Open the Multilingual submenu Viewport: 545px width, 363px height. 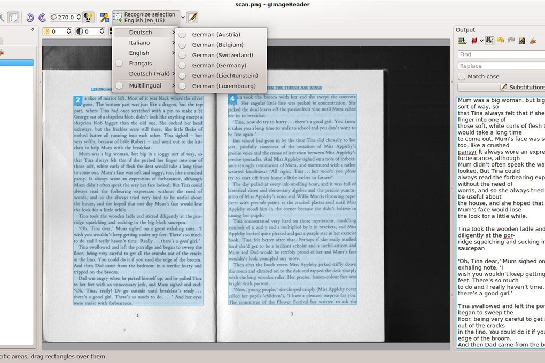click(x=145, y=85)
